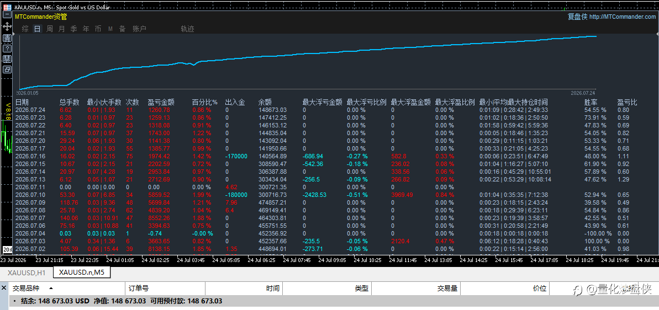The width and height of the screenshot is (659, 310).
Task: Click the 百分比% table header
Action: pos(205,103)
